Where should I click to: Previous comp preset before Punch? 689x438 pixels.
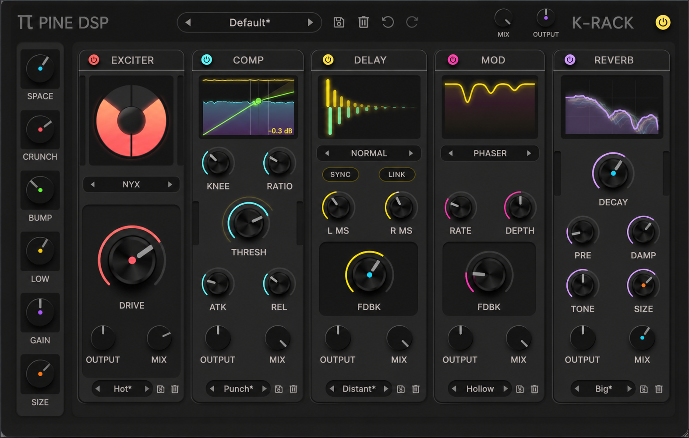tap(212, 389)
